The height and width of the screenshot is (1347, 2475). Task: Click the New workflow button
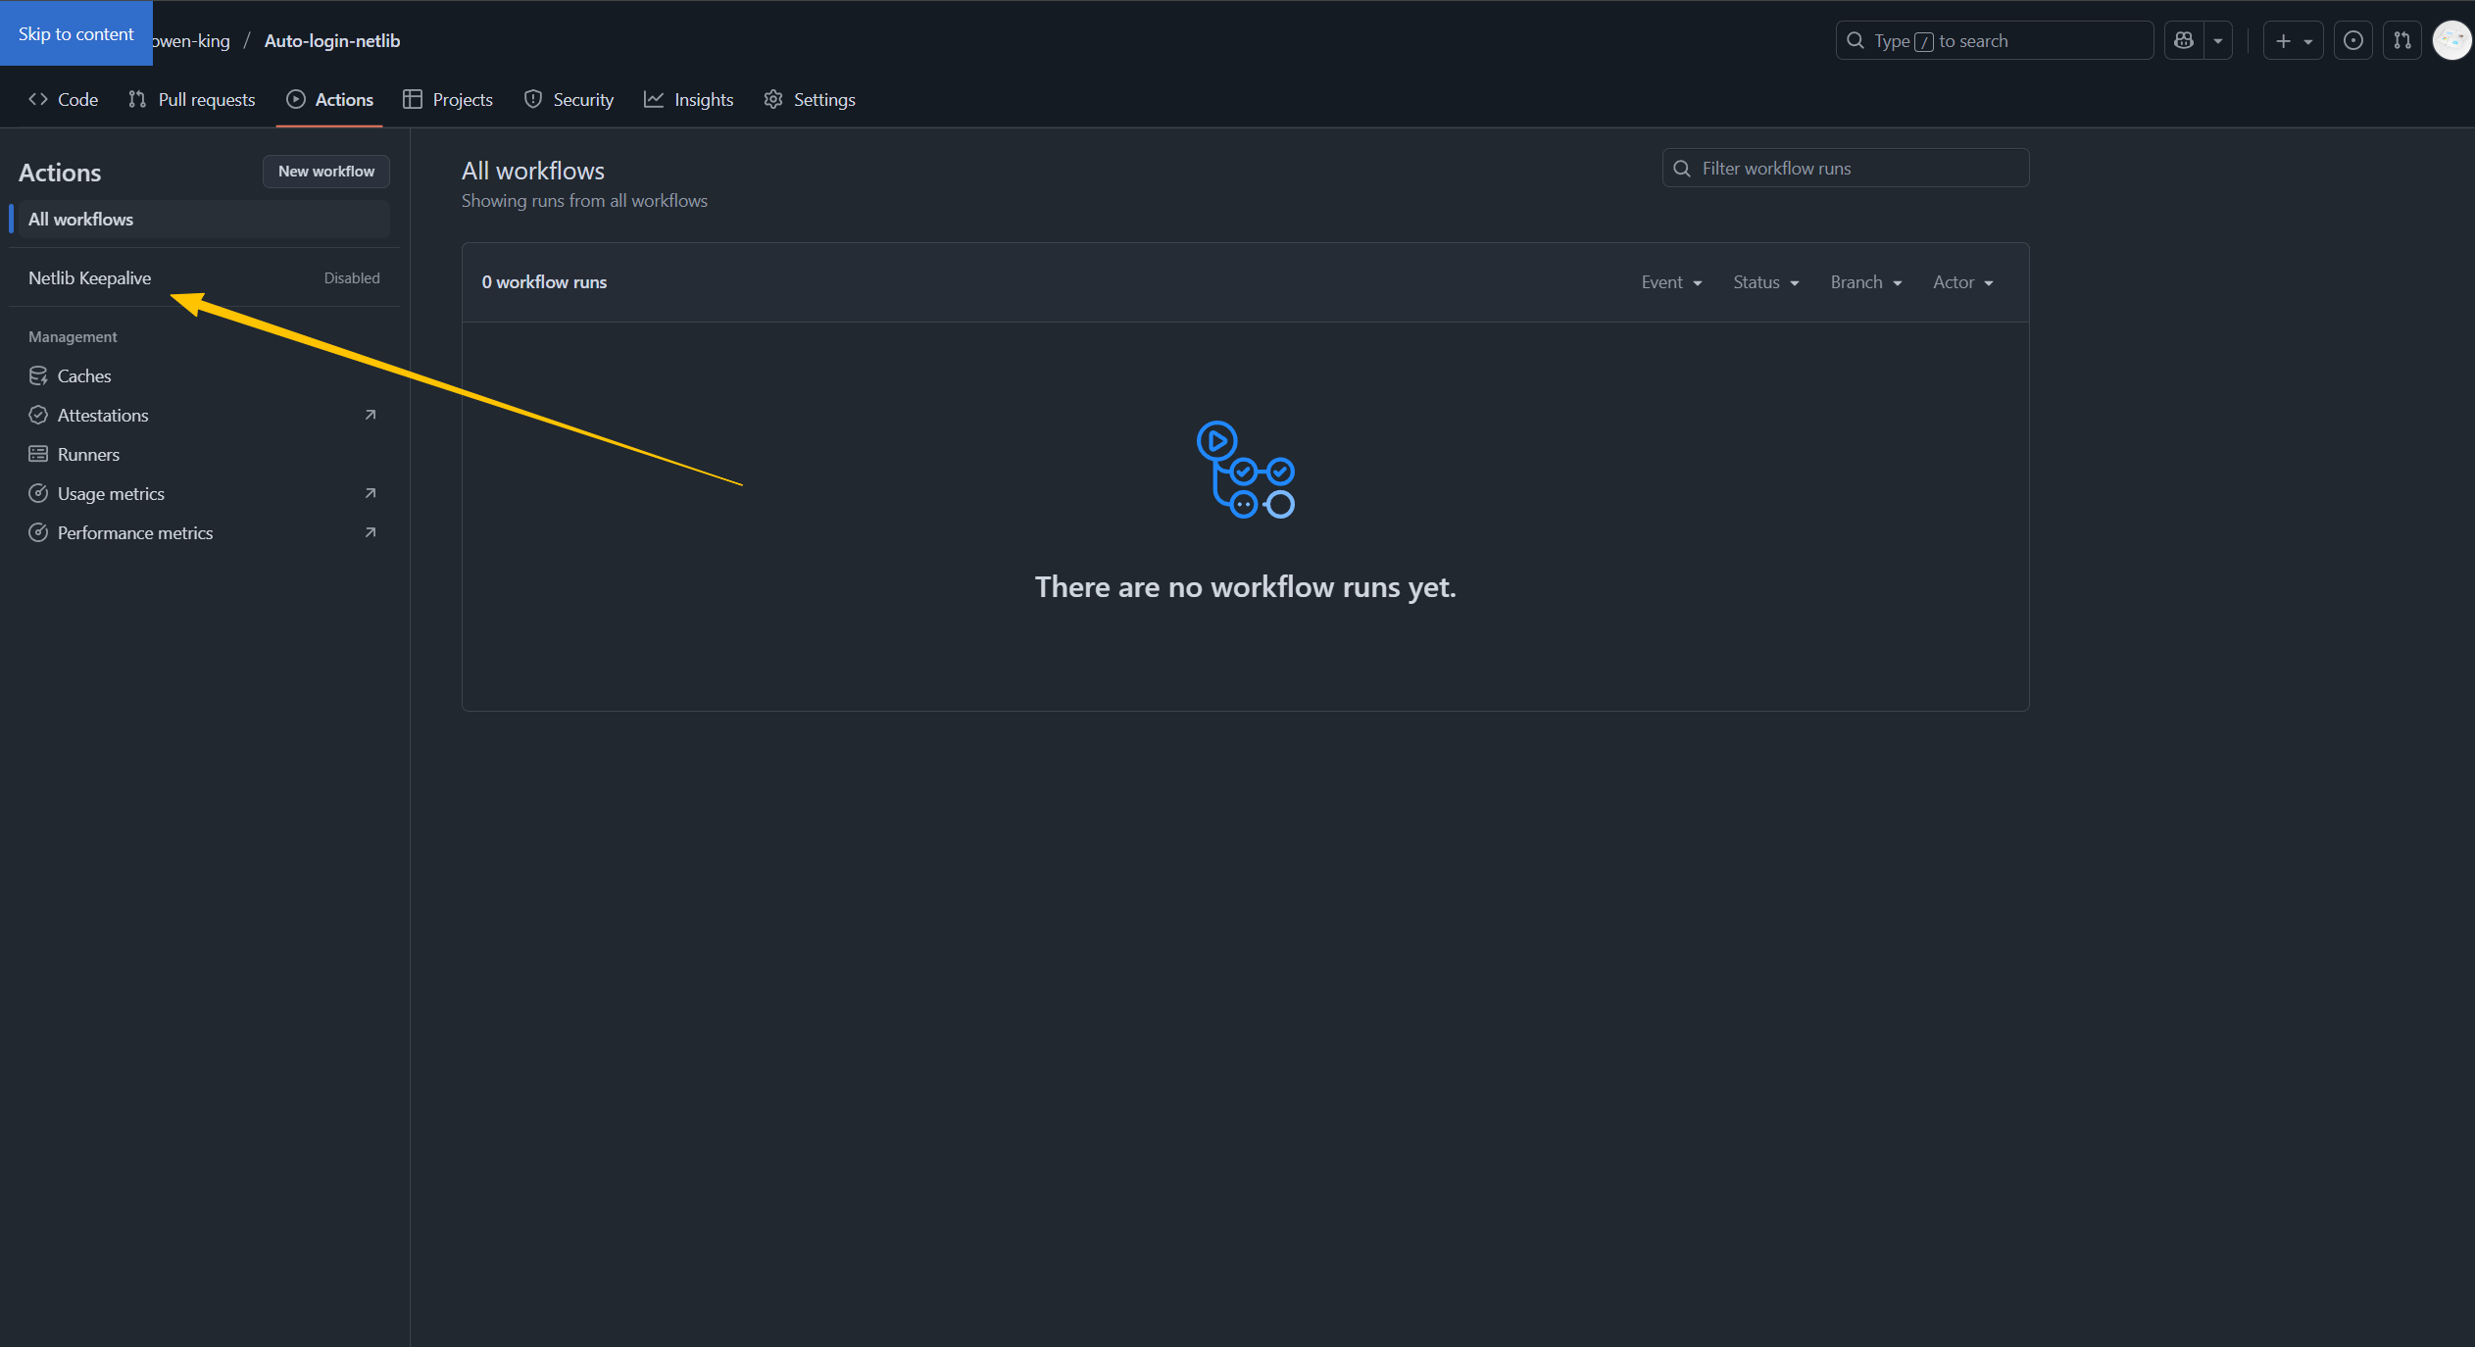(325, 172)
